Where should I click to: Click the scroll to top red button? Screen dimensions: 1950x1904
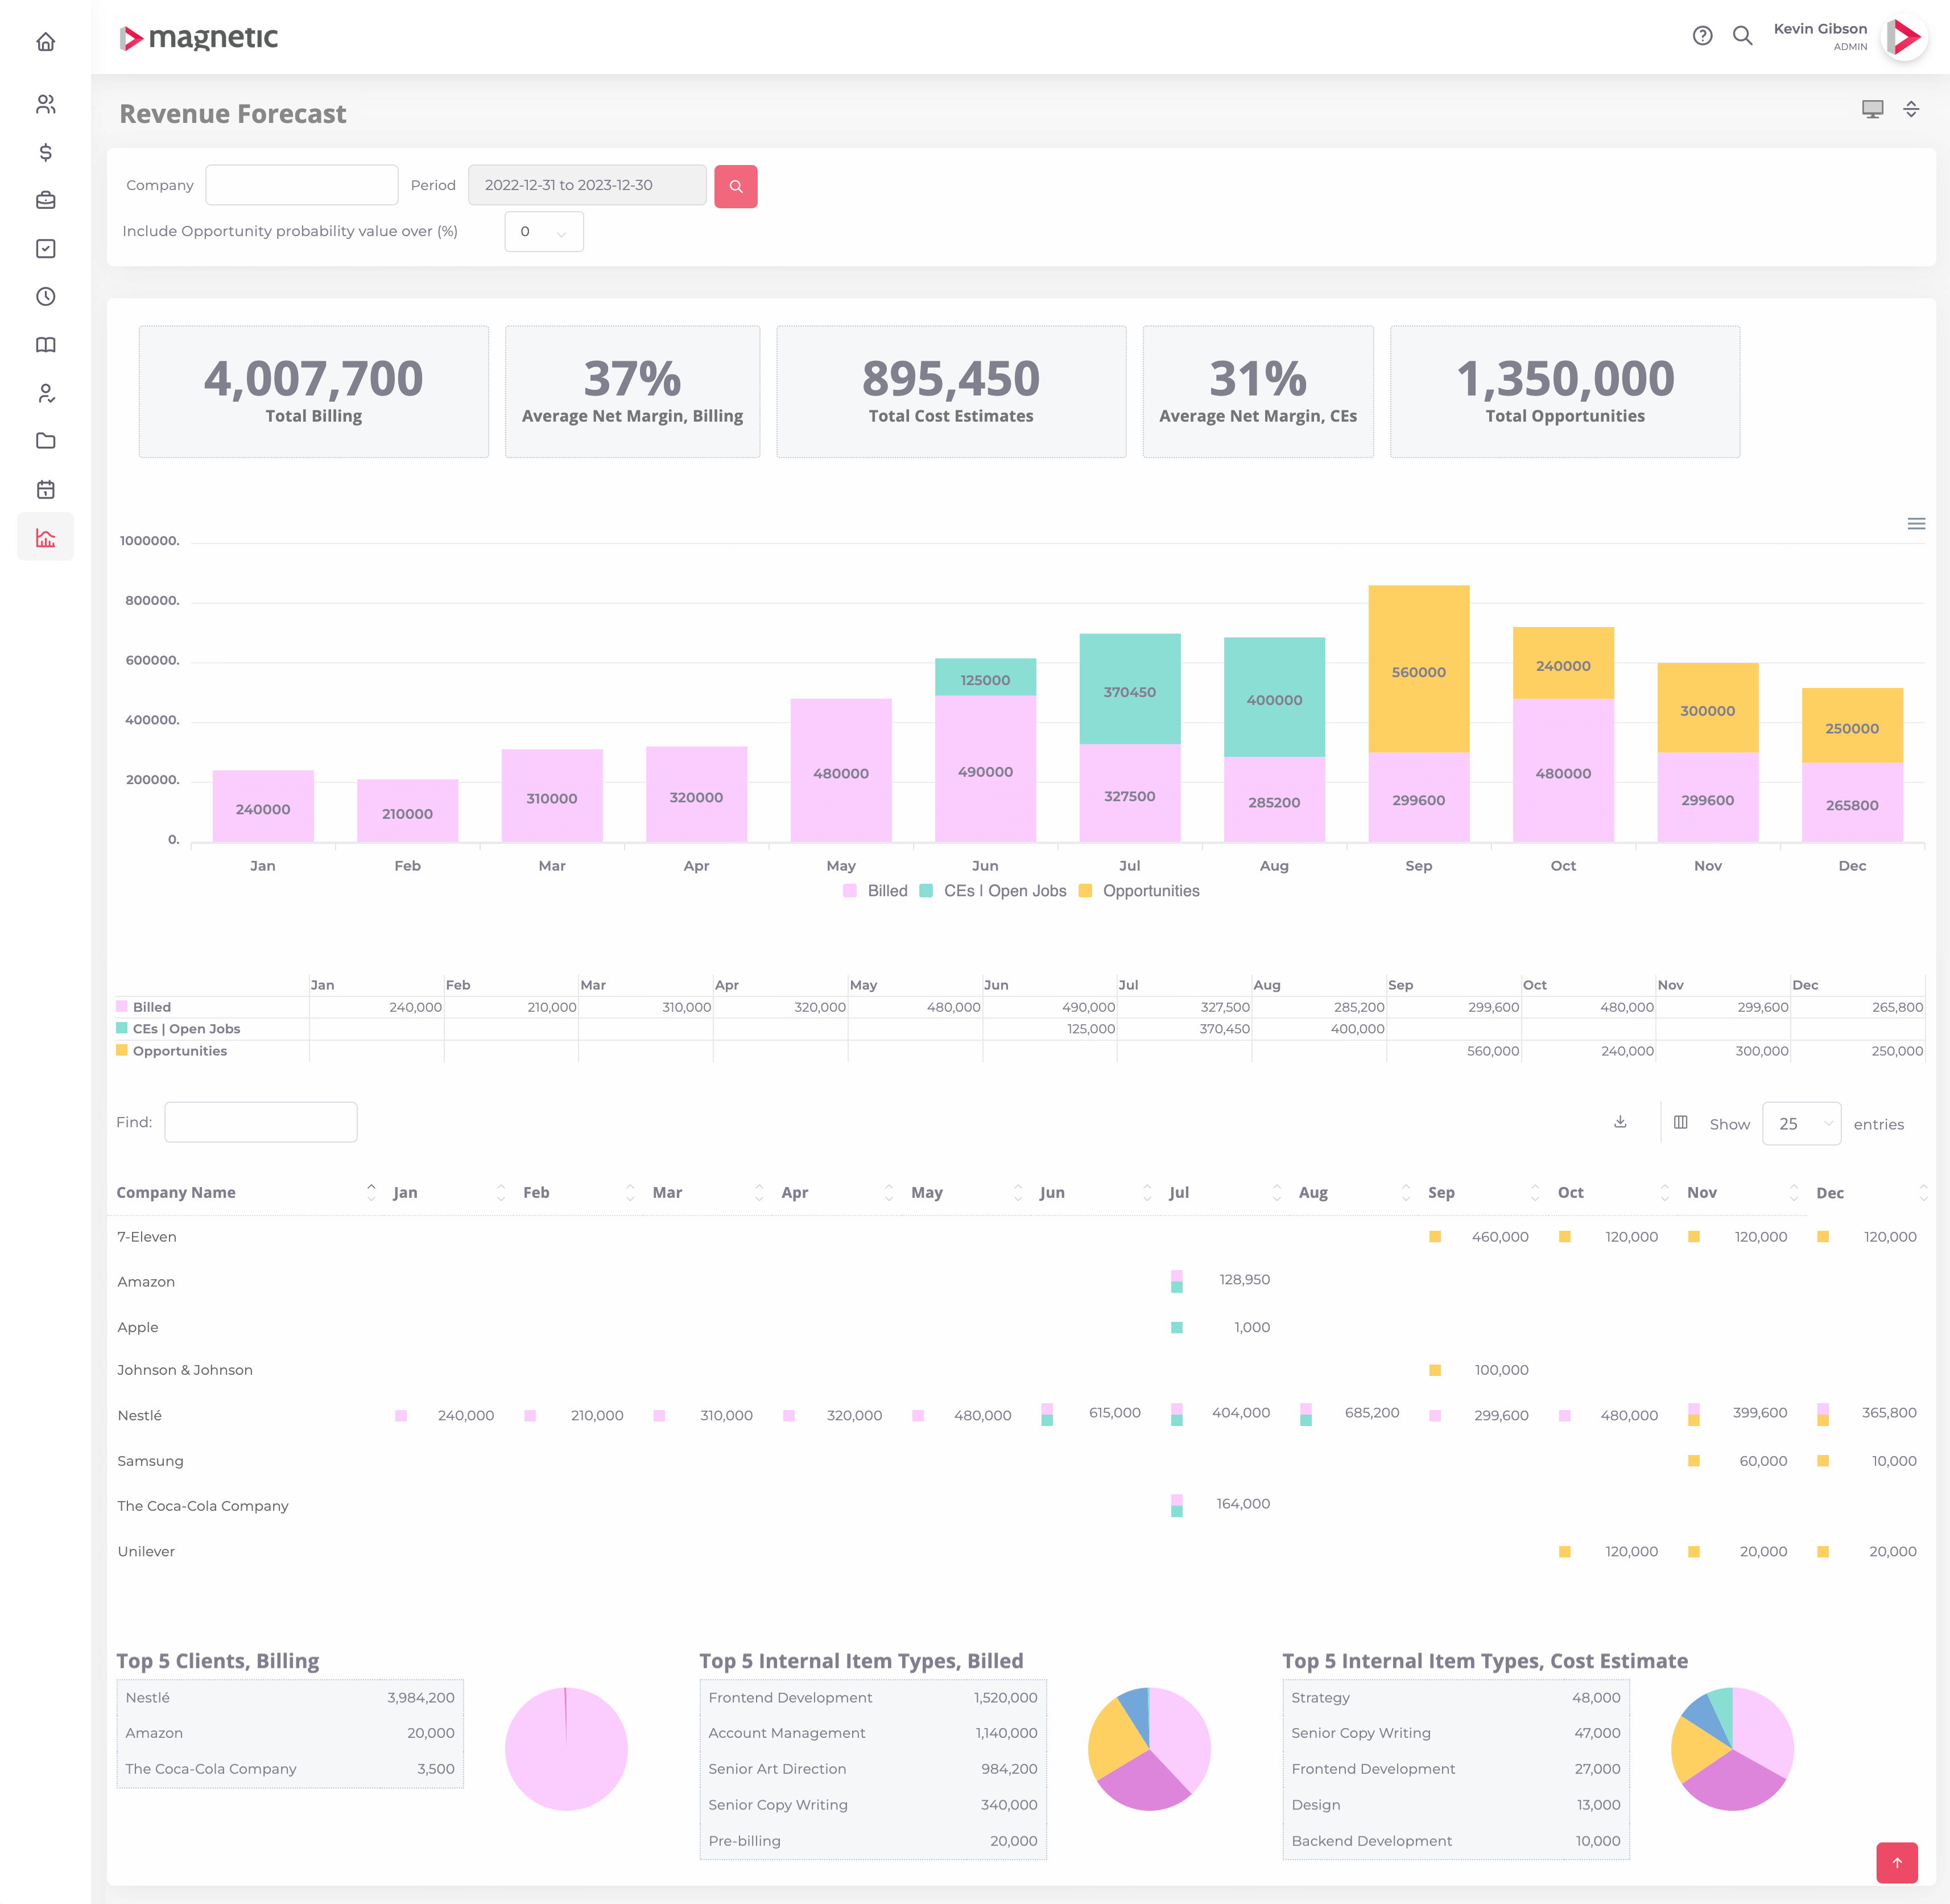1896,1862
